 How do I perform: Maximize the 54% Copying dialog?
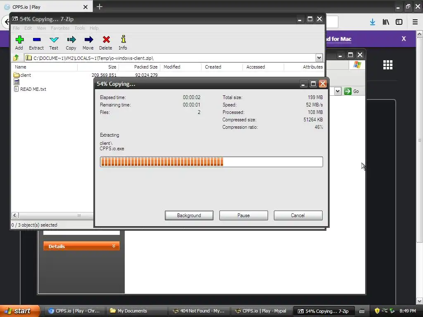(x=313, y=84)
